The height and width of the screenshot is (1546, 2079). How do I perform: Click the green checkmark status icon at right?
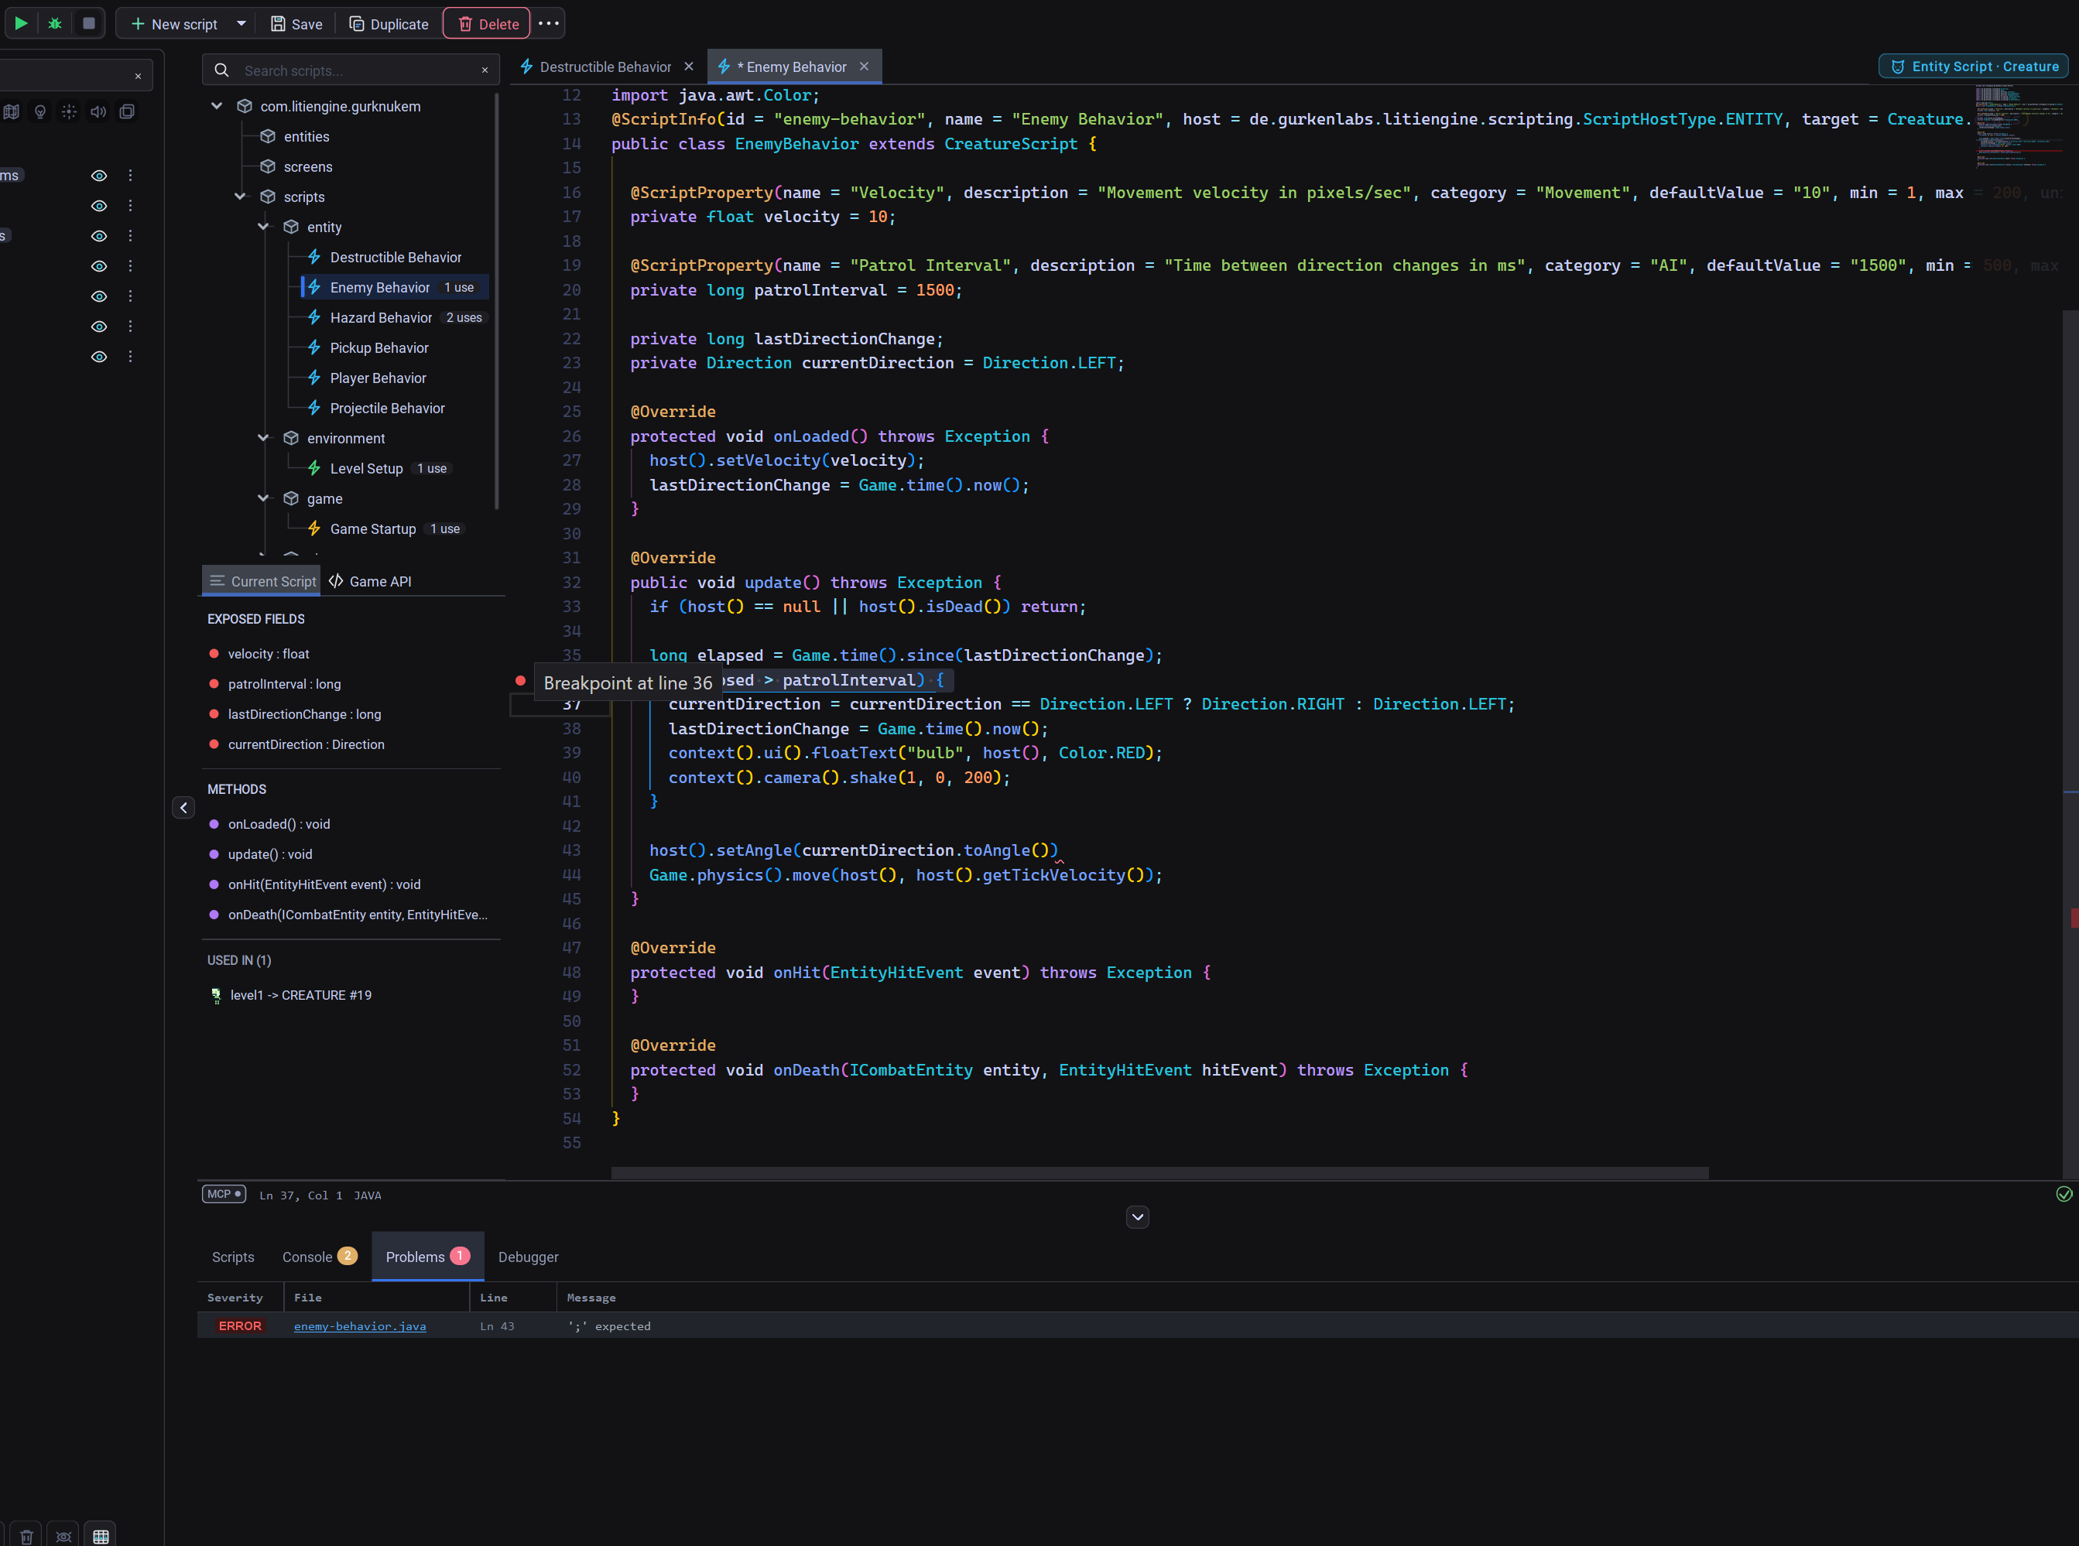click(x=2064, y=1194)
